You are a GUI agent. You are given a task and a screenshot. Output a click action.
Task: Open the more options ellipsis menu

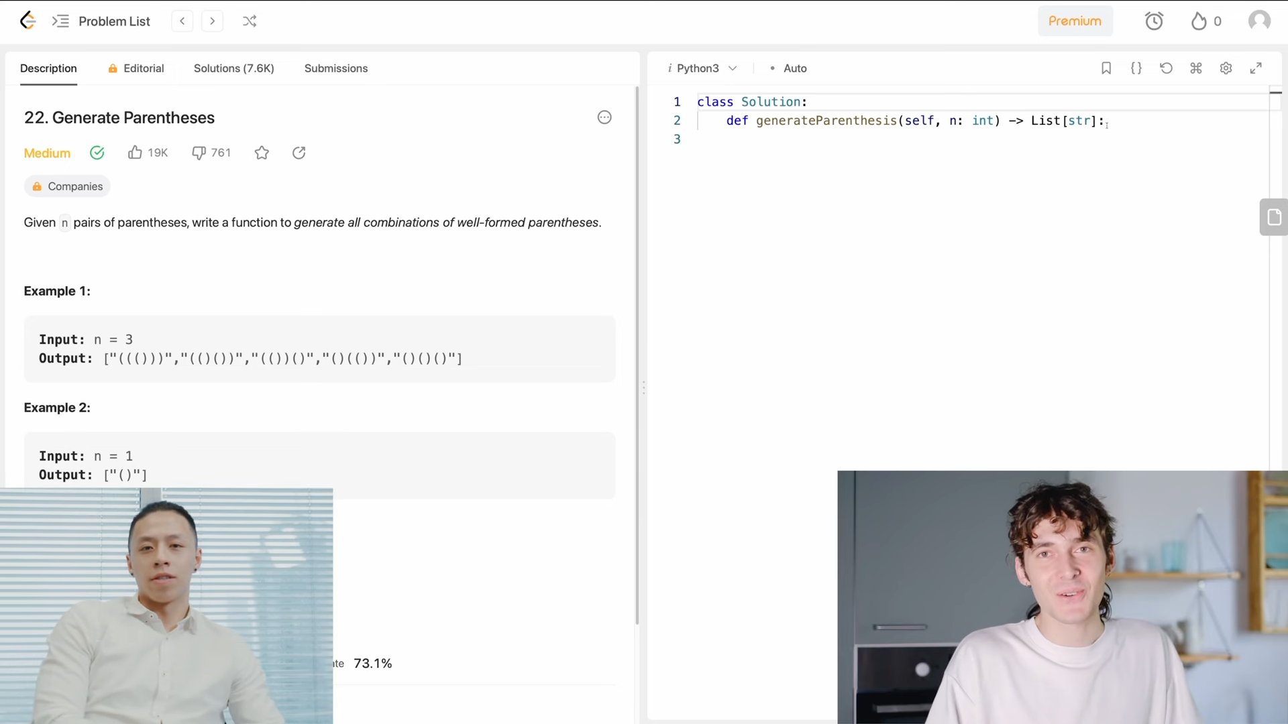tap(604, 117)
